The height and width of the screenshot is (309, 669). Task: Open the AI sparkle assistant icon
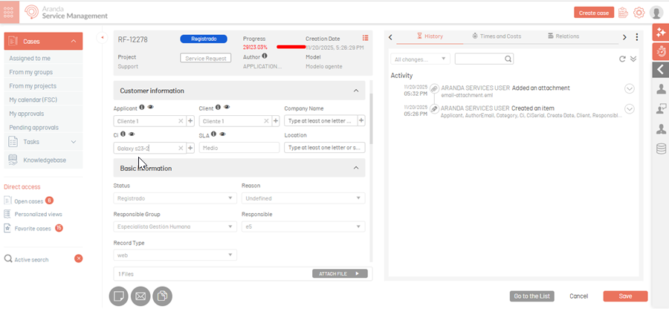pyautogui.click(x=660, y=32)
